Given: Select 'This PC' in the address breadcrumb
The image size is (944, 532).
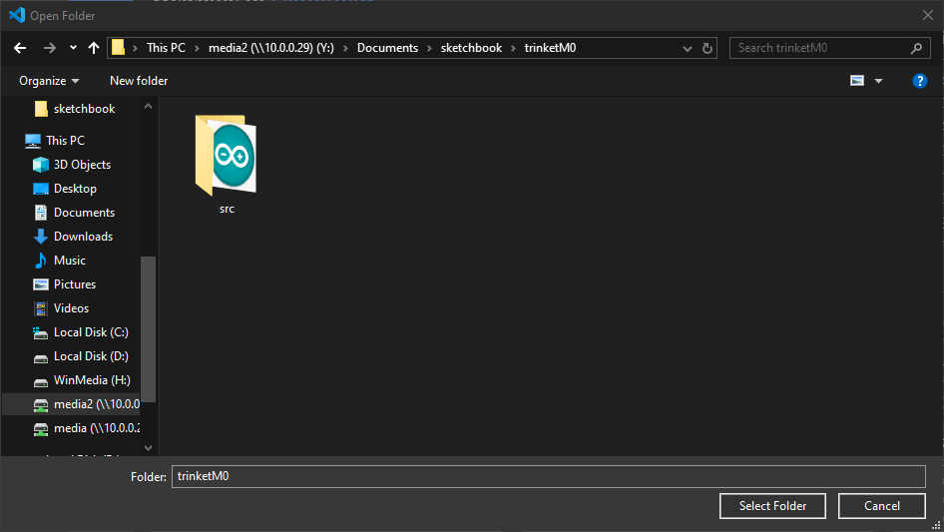Looking at the screenshot, I should point(166,48).
